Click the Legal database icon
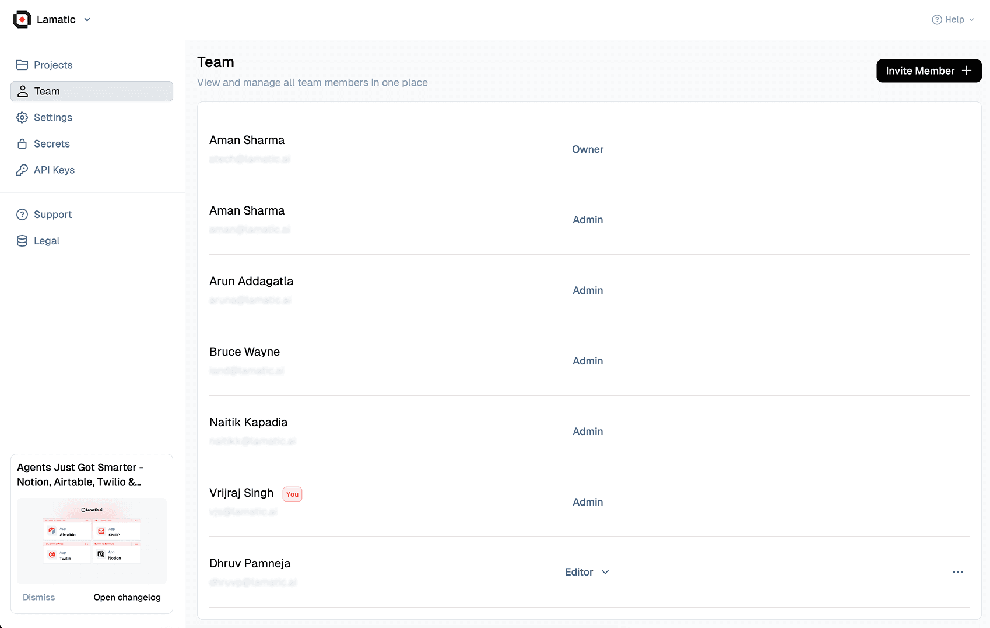This screenshot has height=628, width=990. 22,241
